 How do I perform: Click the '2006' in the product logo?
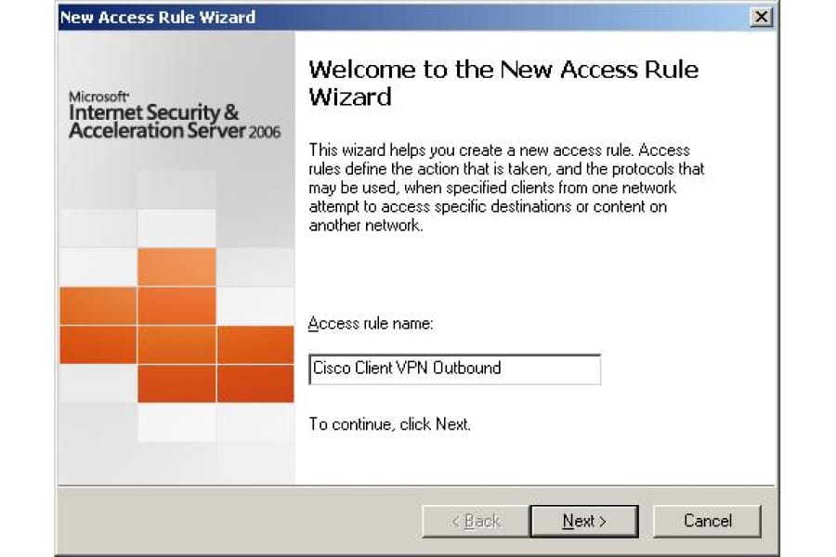(264, 132)
